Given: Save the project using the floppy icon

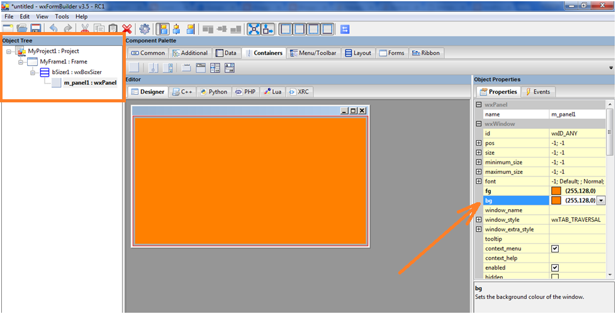Looking at the screenshot, I should pyautogui.click(x=36, y=29).
